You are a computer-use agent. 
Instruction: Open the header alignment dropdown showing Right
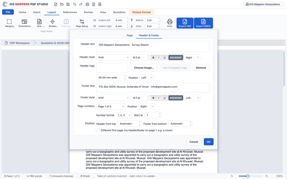point(192,58)
